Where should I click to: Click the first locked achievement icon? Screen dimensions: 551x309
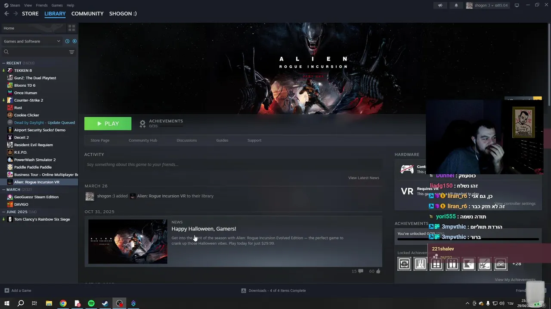[x=404, y=264]
